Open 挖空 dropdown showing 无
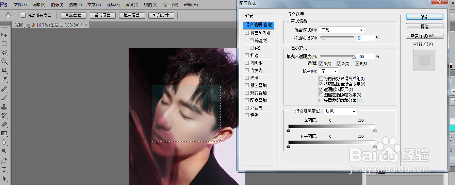Viewport: 455px width, 185px height. [x=328, y=71]
